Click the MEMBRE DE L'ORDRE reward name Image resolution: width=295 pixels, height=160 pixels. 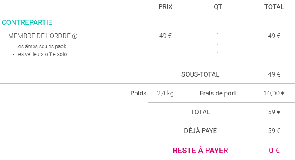point(39,36)
